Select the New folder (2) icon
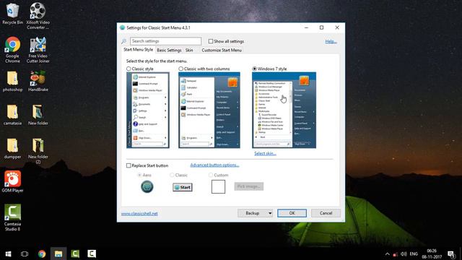This screenshot has height=260, width=462. [38, 150]
